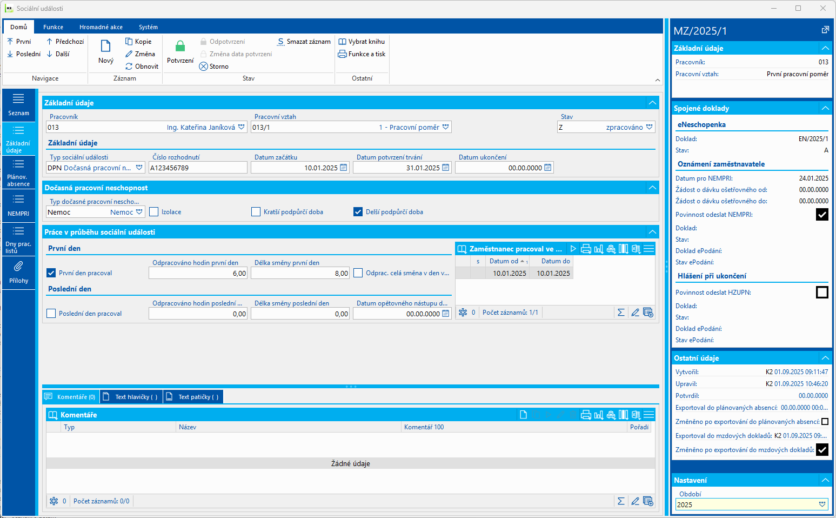Screen dimensions: 836x518
Task: Export Komentáře grid to Excel
Action: pos(636,415)
